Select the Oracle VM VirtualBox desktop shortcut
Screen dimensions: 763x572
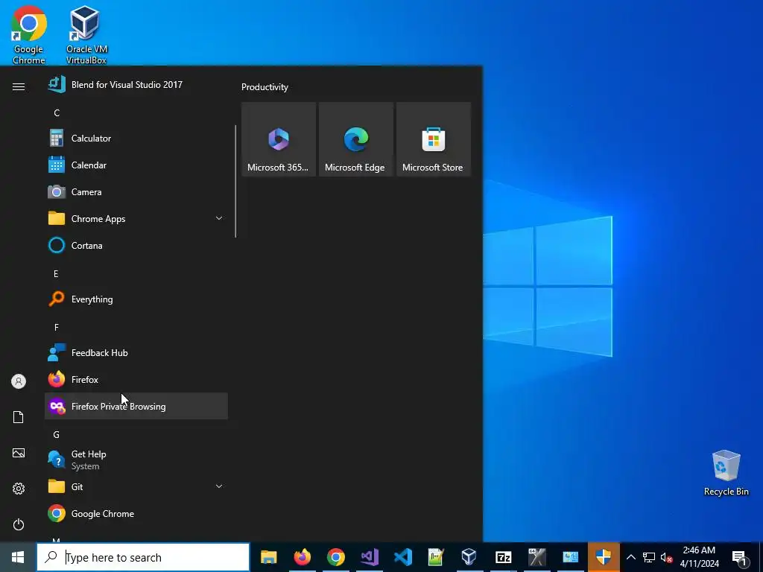[x=86, y=34]
